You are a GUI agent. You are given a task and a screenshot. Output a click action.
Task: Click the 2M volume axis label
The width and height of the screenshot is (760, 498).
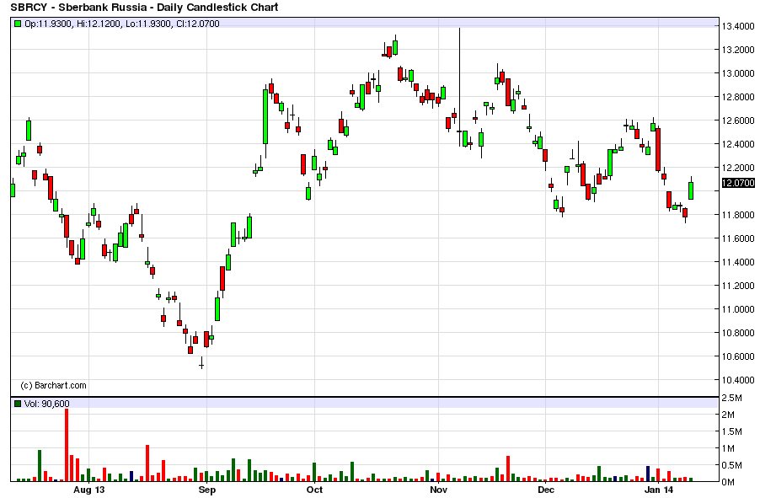click(x=727, y=415)
